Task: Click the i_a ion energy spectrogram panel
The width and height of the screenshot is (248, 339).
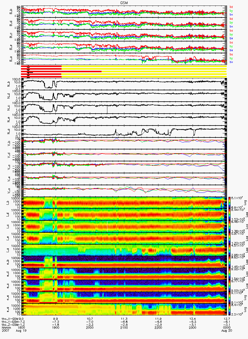Action: click(124, 250)
